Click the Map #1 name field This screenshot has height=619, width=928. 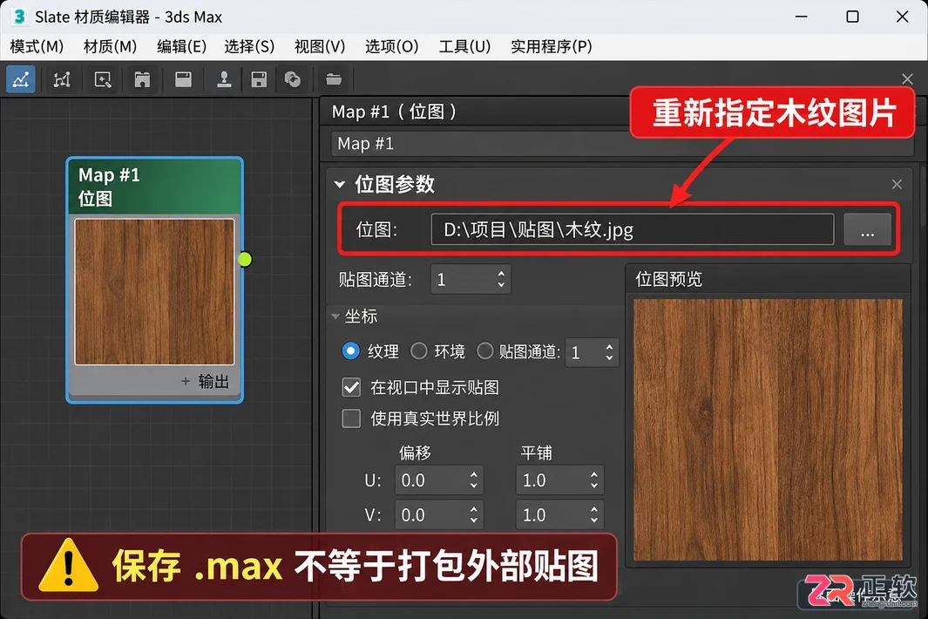[x=621, y=143]
